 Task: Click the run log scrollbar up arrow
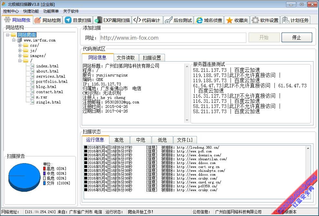pos(308,148)
